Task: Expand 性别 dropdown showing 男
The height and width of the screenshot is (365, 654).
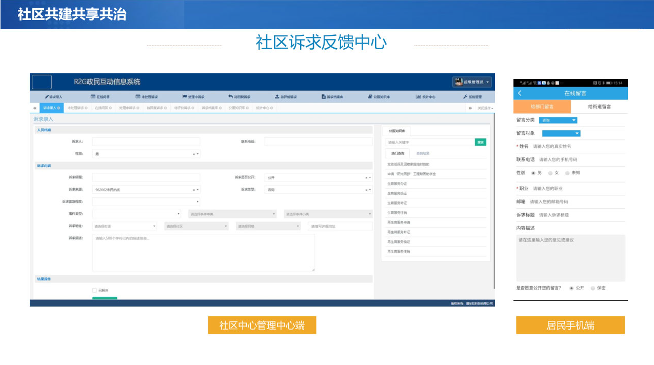Action: (146, 154)
